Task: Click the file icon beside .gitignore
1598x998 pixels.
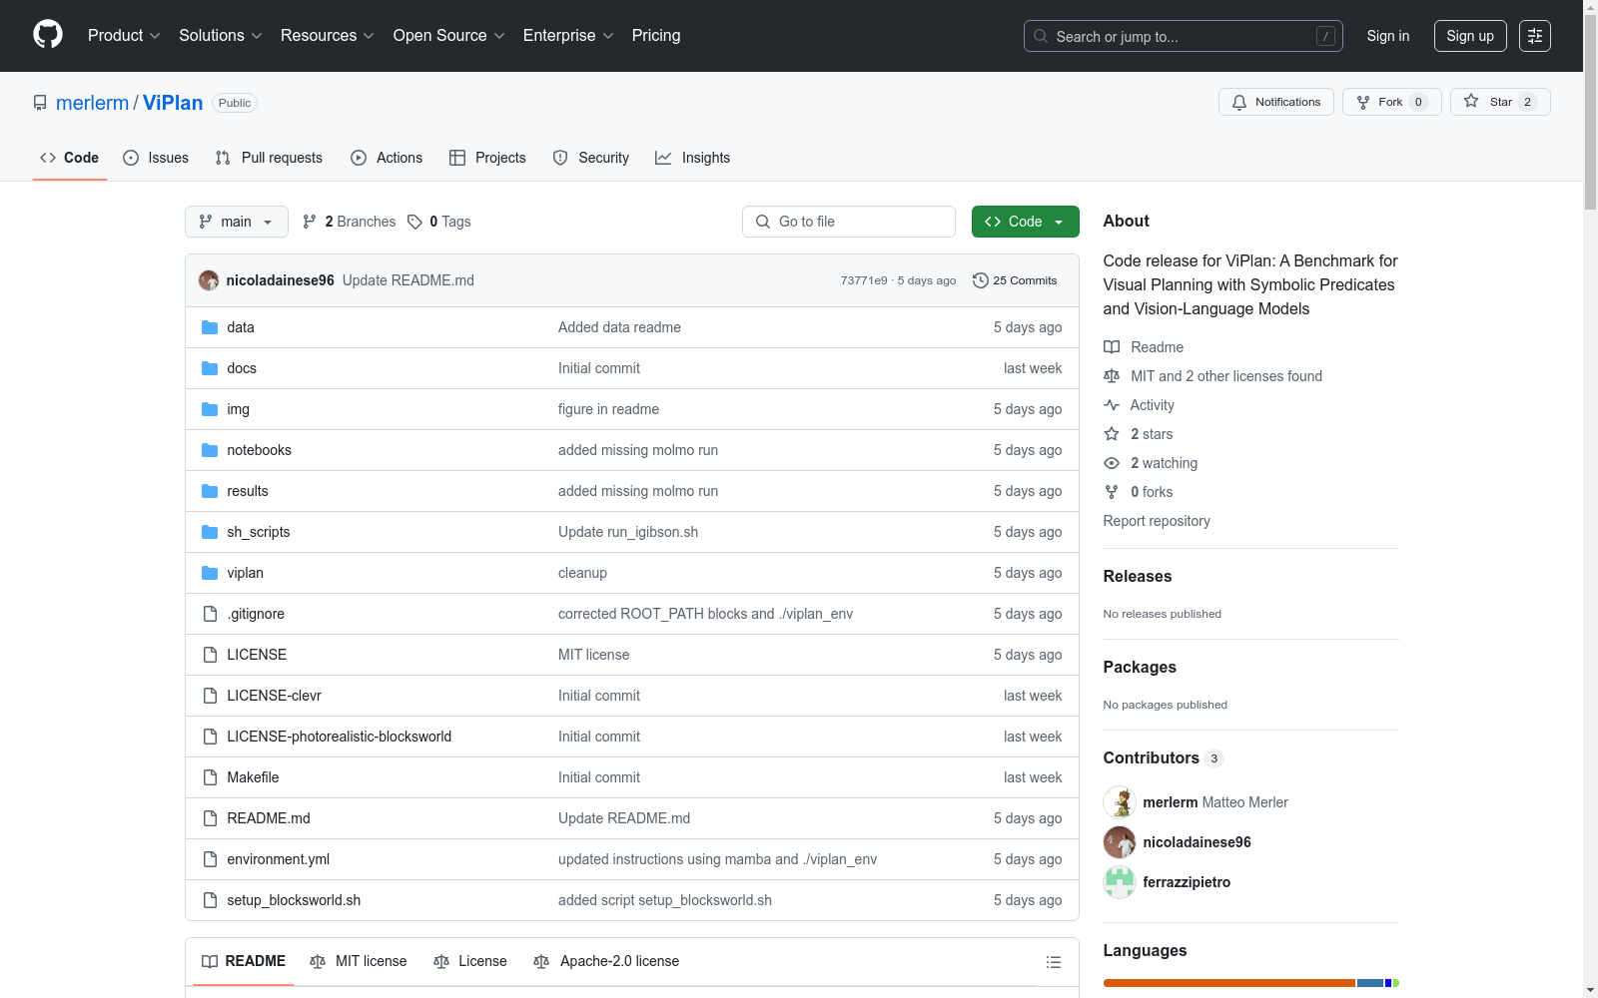Action: (210, 614)
